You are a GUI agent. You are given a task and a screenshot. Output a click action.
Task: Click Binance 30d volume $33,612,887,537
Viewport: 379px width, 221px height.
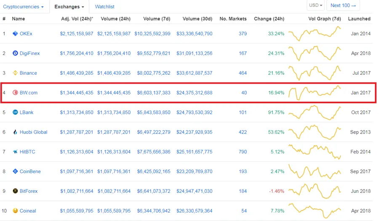point(194,73)
